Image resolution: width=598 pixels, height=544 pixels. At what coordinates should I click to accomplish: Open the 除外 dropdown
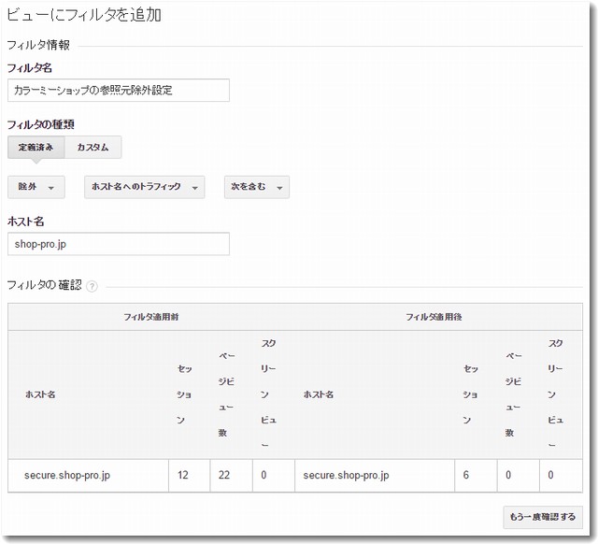coord(36,187)
